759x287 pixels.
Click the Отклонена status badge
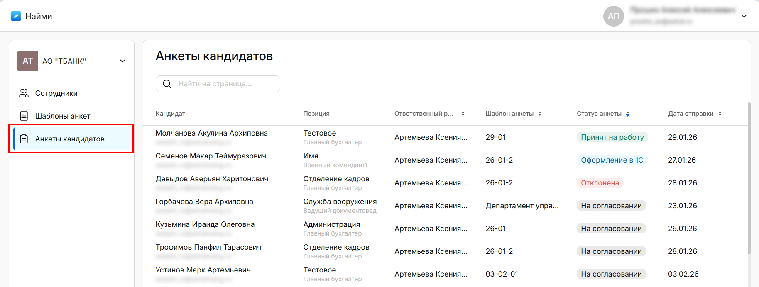pos(600,183)
